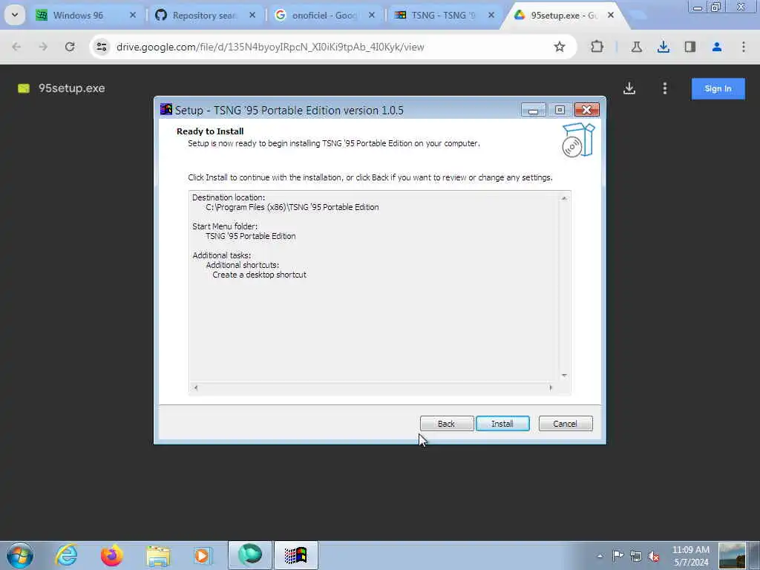Open Chrome downloads panel
Image resolution: width=760 pixels, height=570 pixels.
click(x=663, y=47)
